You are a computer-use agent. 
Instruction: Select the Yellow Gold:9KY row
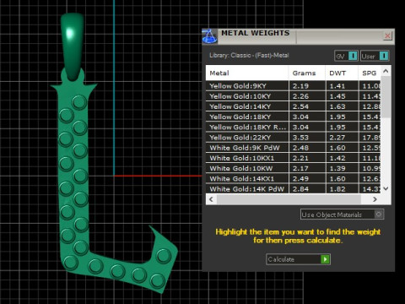(293, 86)
